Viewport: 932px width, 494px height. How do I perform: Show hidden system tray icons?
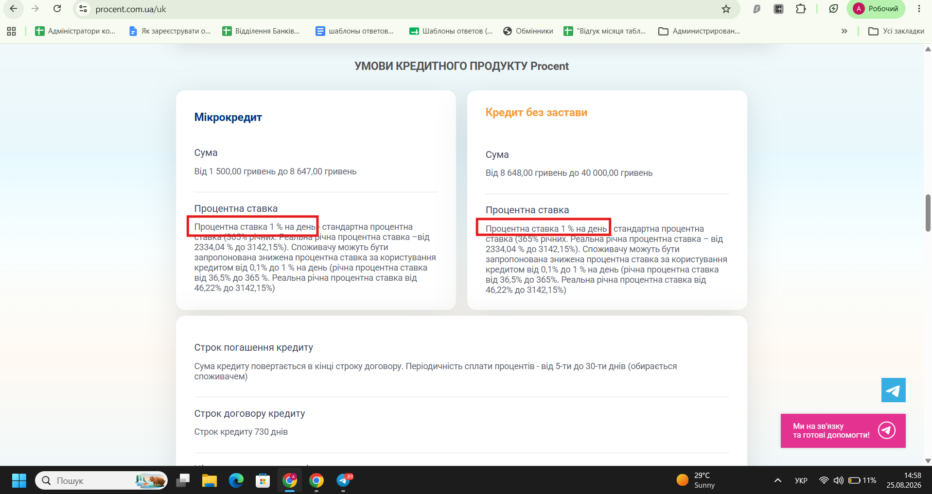coord(778,480)
